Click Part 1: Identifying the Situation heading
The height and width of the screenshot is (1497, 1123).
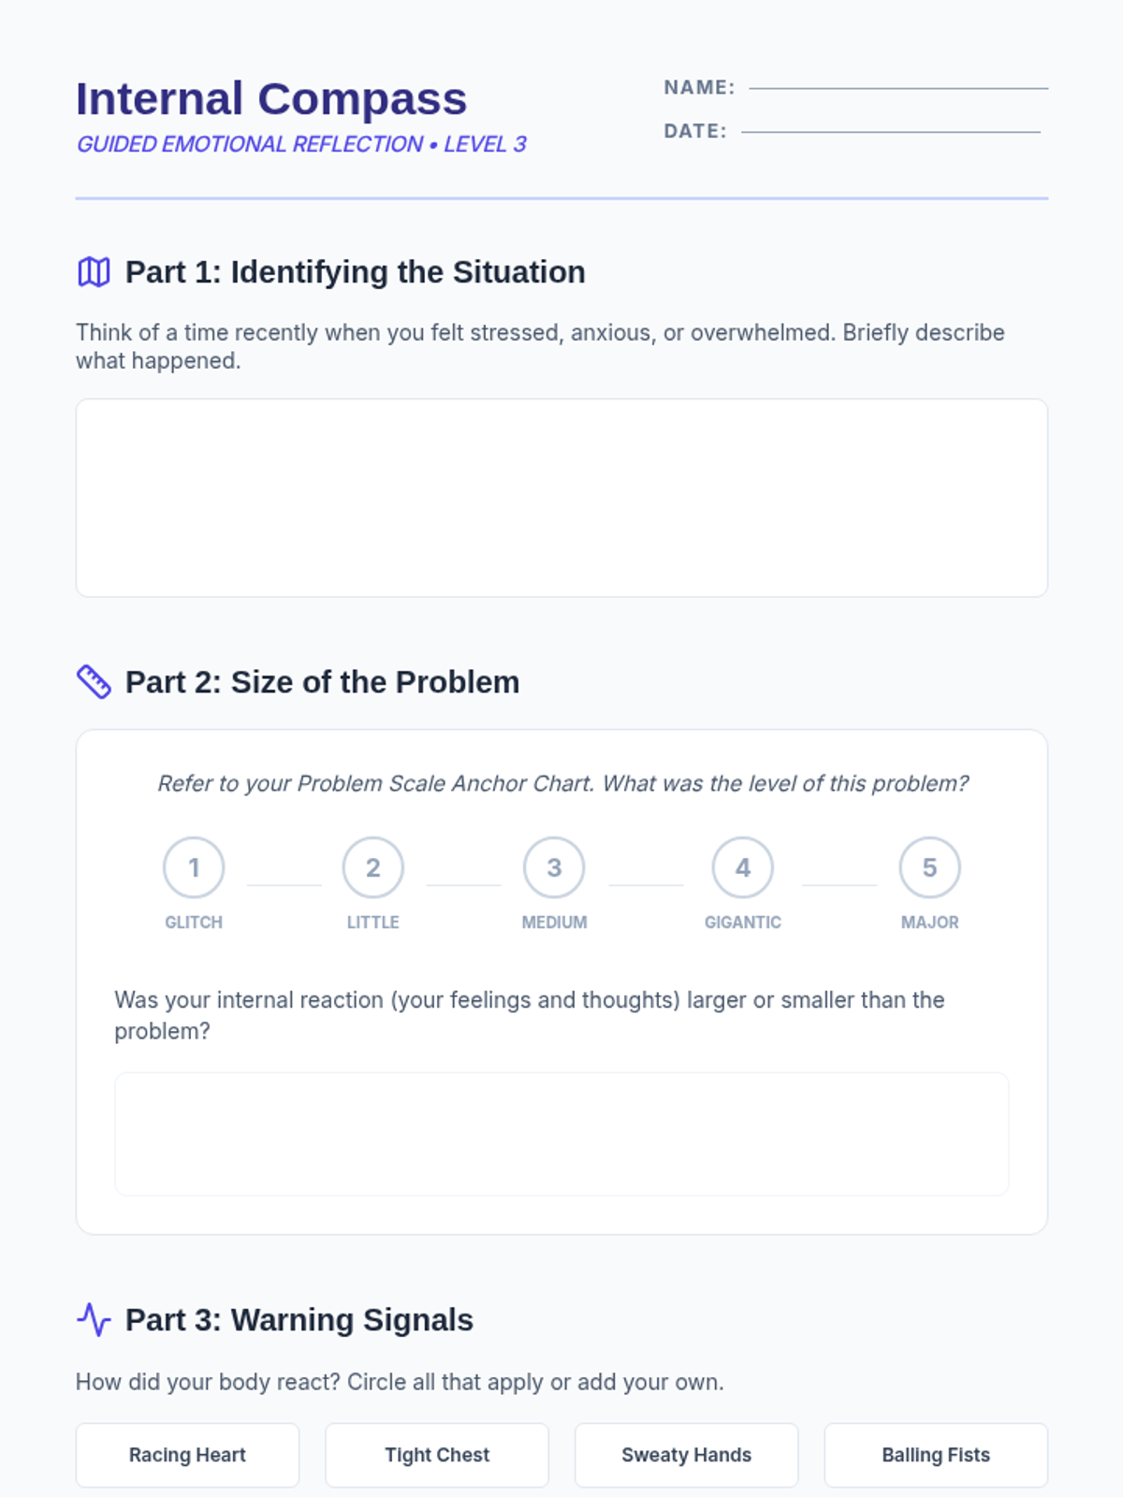pos(355,272)
